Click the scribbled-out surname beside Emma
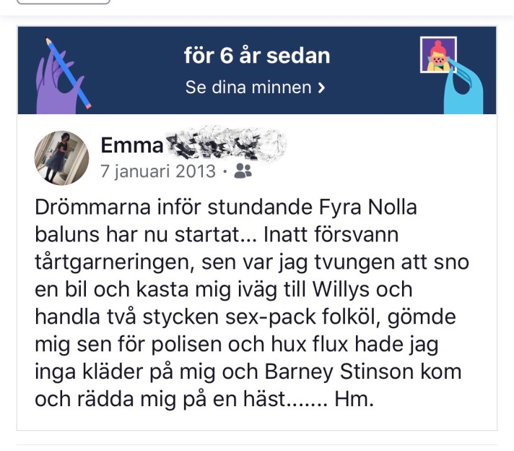 click(x=225, y=144)
